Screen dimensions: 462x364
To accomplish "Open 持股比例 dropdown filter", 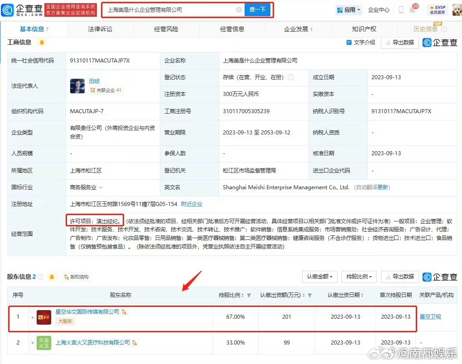I will click(x=359, y=277).
